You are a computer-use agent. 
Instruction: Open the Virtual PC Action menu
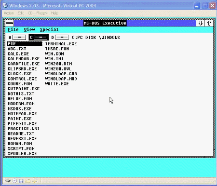click(9, 13)
